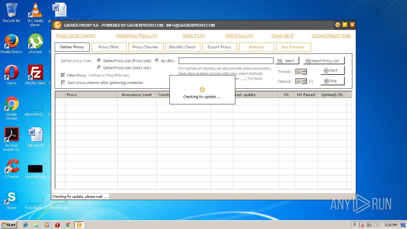Increase the Timeout value with up arrow
Viewport: 407px width, 229px height.
coord(304,80)
